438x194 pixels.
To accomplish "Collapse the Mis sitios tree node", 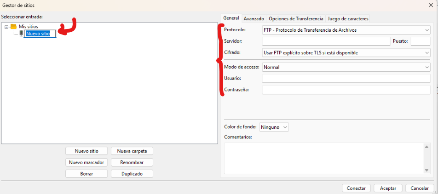I will tap(6, 27).
